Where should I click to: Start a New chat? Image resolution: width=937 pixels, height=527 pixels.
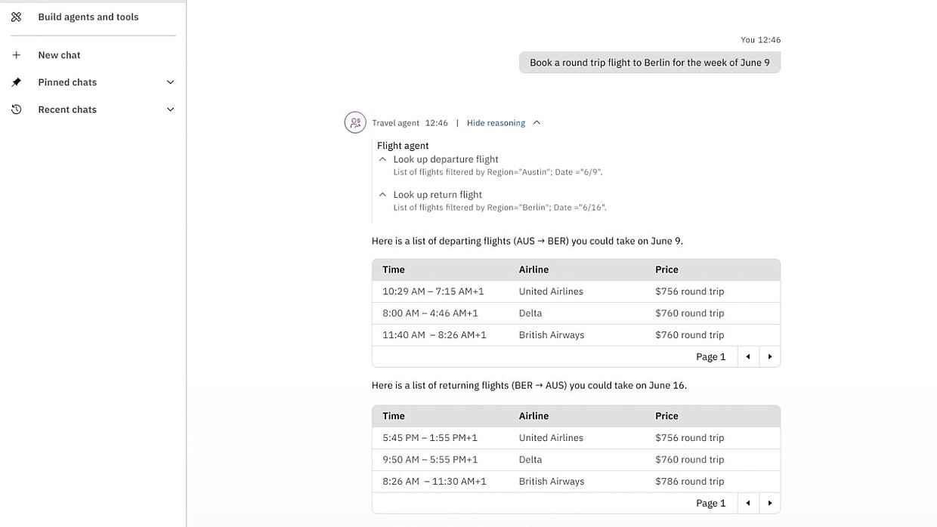59,55
